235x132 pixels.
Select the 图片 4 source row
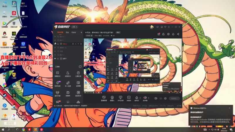[68, 36]
